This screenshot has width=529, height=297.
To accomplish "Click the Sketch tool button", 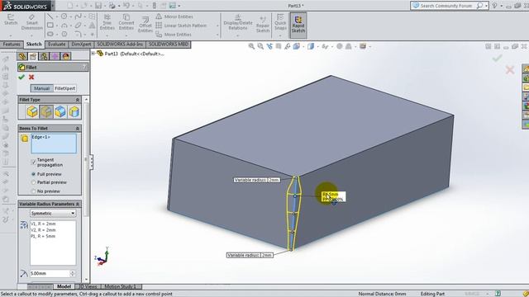I will pyautogui.click(x=11, y=20).
